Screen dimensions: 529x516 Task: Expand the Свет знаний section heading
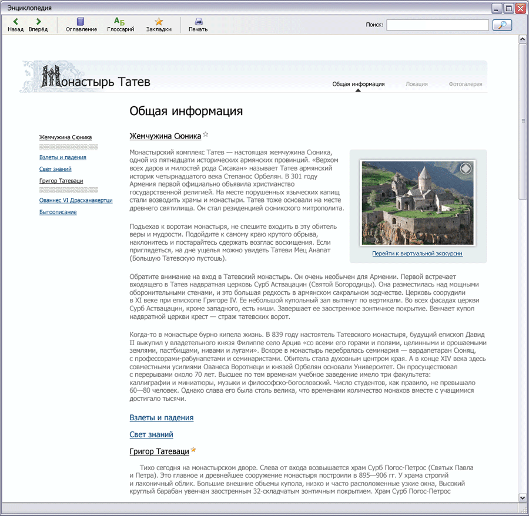pos(151,435)
